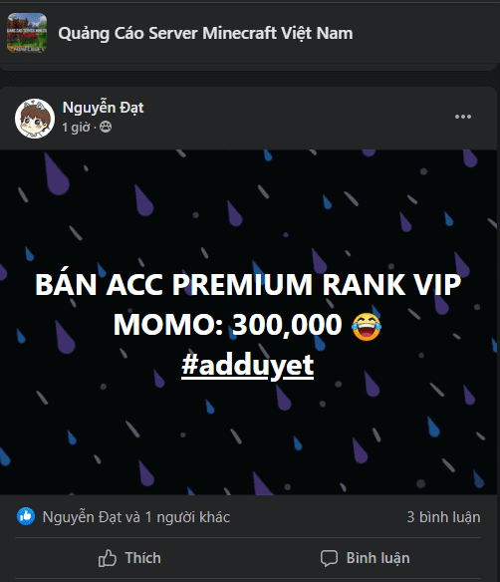Click the Bình luận button
This screenshot has width=500, height=582.
[x=366, y=558]
